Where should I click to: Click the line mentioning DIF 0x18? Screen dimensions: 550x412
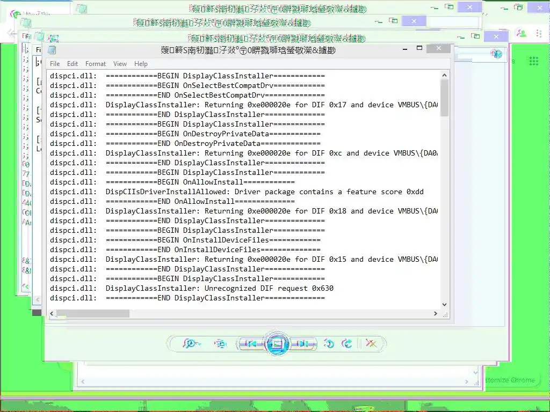click(243, 211)
